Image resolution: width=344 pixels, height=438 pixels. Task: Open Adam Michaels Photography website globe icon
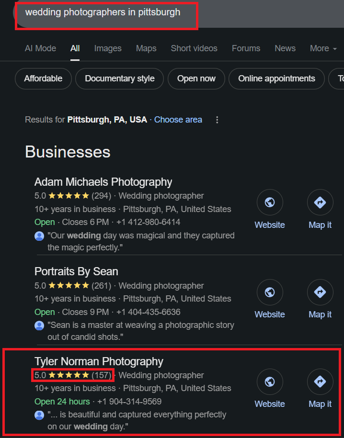pyautogui.click(x=270, y=202)
